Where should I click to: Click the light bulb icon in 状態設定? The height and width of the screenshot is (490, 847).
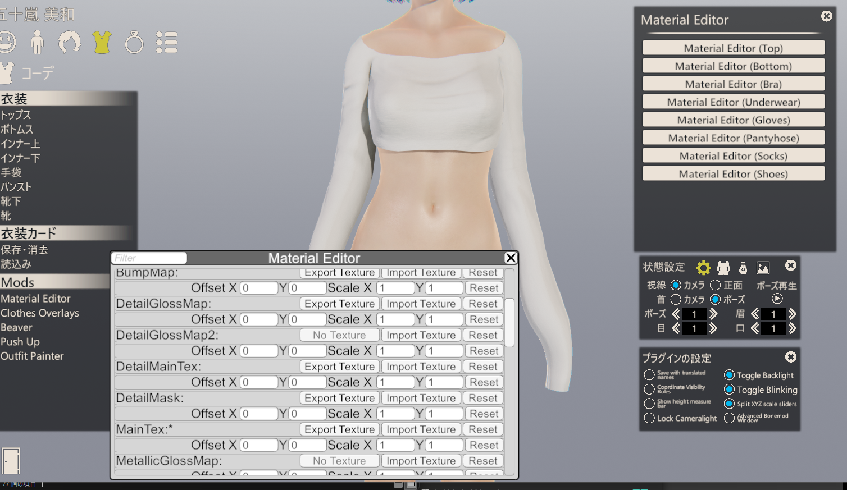[x=743, y=268]
